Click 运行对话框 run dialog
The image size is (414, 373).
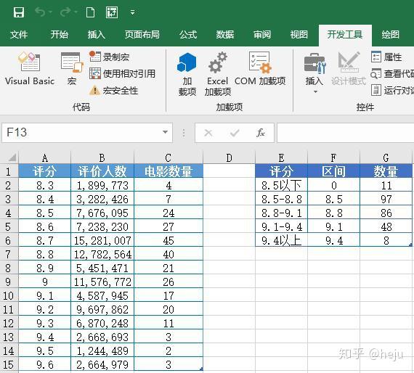392,91
